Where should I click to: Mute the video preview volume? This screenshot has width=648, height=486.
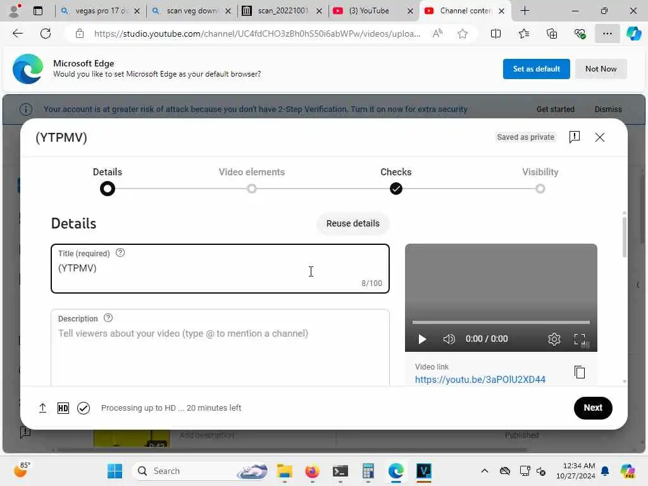[x=449, y=339]
